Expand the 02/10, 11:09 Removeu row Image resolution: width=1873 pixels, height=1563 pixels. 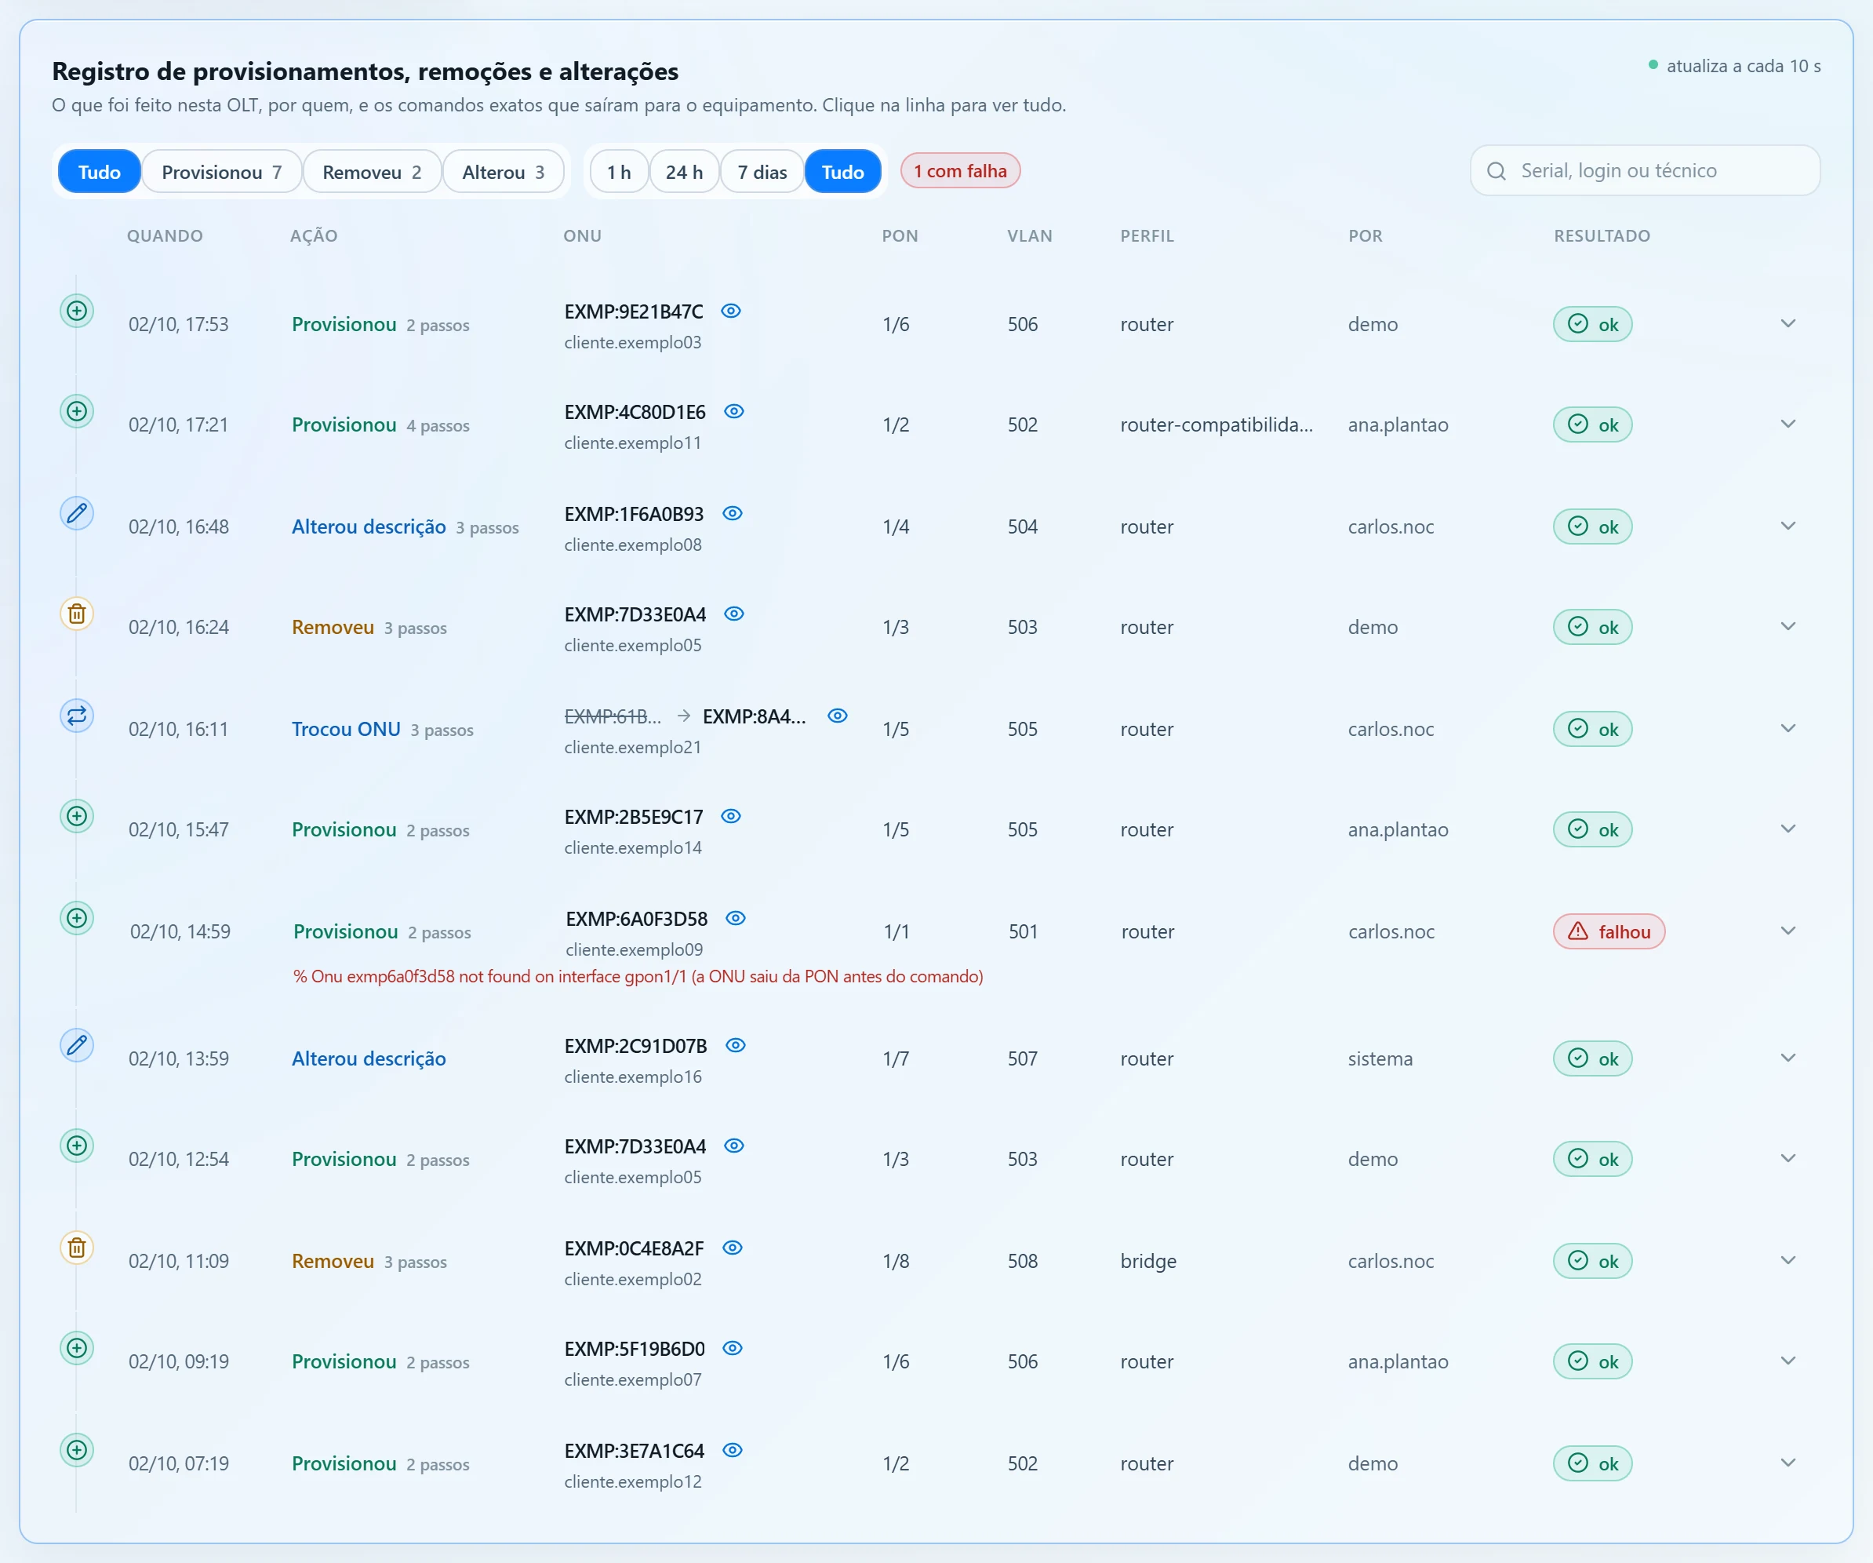tap(1788, 1261)
